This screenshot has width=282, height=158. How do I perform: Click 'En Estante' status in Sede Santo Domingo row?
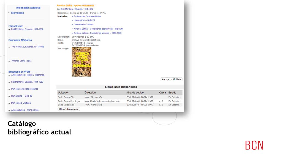pyautogui.click(x=174, y=101)
